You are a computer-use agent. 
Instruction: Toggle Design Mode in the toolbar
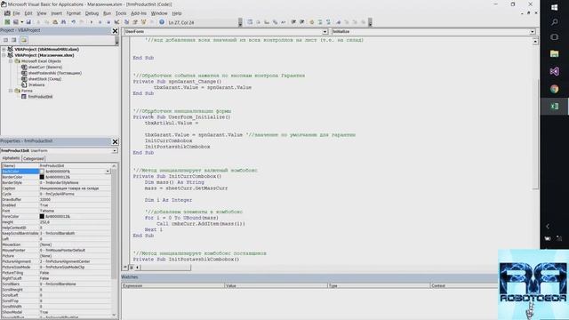coord(116,22)
